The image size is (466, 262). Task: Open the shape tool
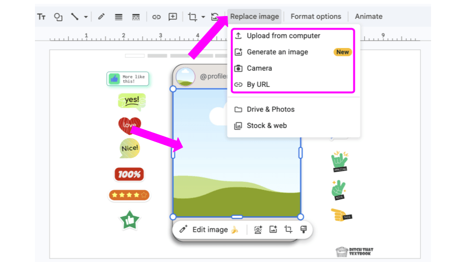[x=58, y=16]
